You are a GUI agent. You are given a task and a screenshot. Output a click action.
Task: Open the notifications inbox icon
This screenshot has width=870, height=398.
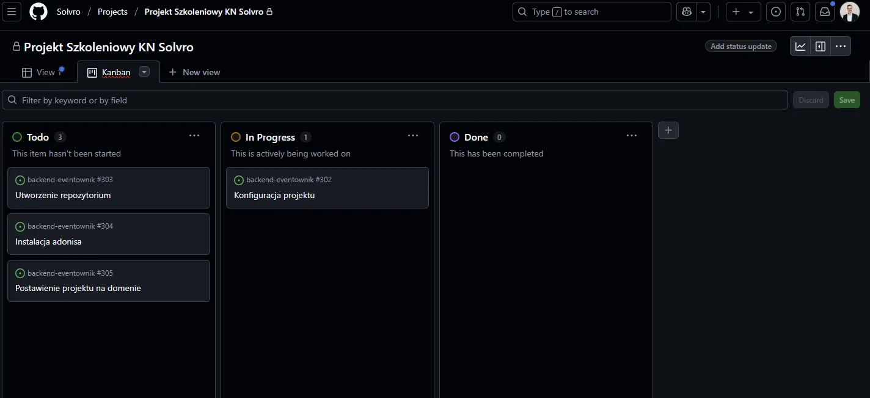(x=824, y=12)
